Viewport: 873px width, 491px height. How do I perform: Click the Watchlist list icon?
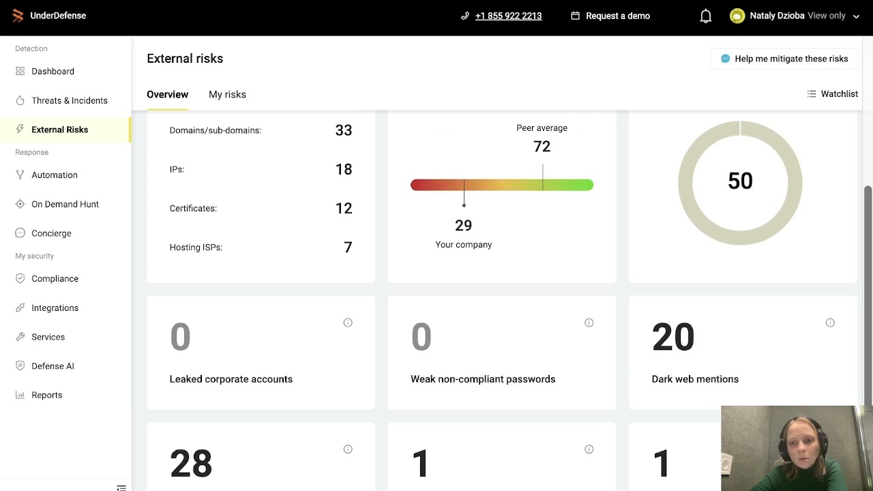point(812,94)
